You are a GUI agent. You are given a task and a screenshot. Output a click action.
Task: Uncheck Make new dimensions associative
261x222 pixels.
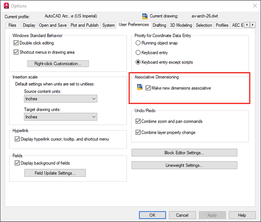pos(148,88)
